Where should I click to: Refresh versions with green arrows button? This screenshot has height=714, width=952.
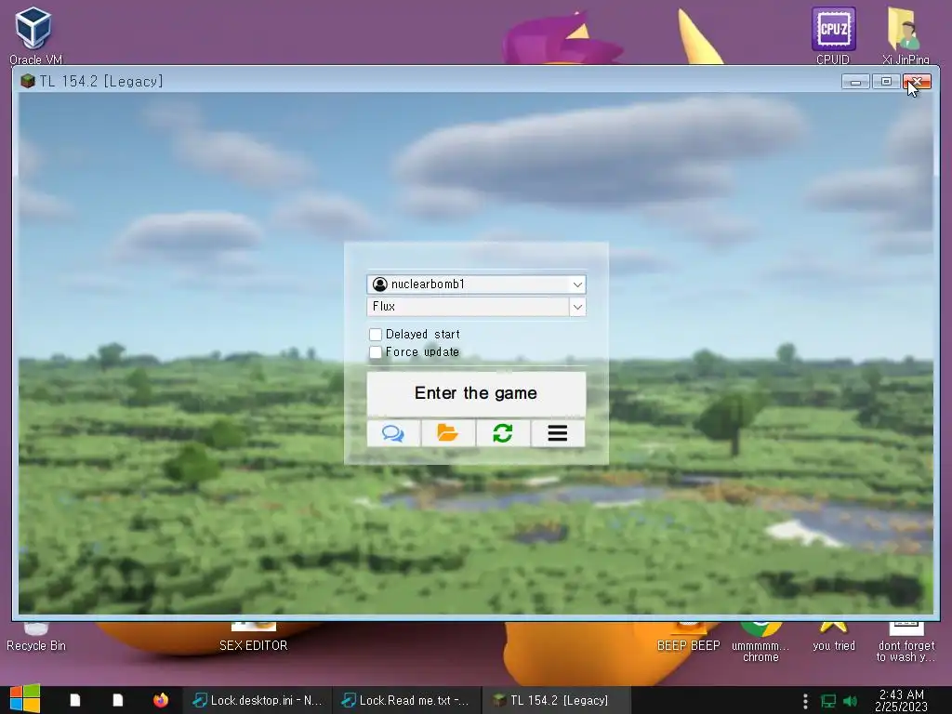click(503, 433)
